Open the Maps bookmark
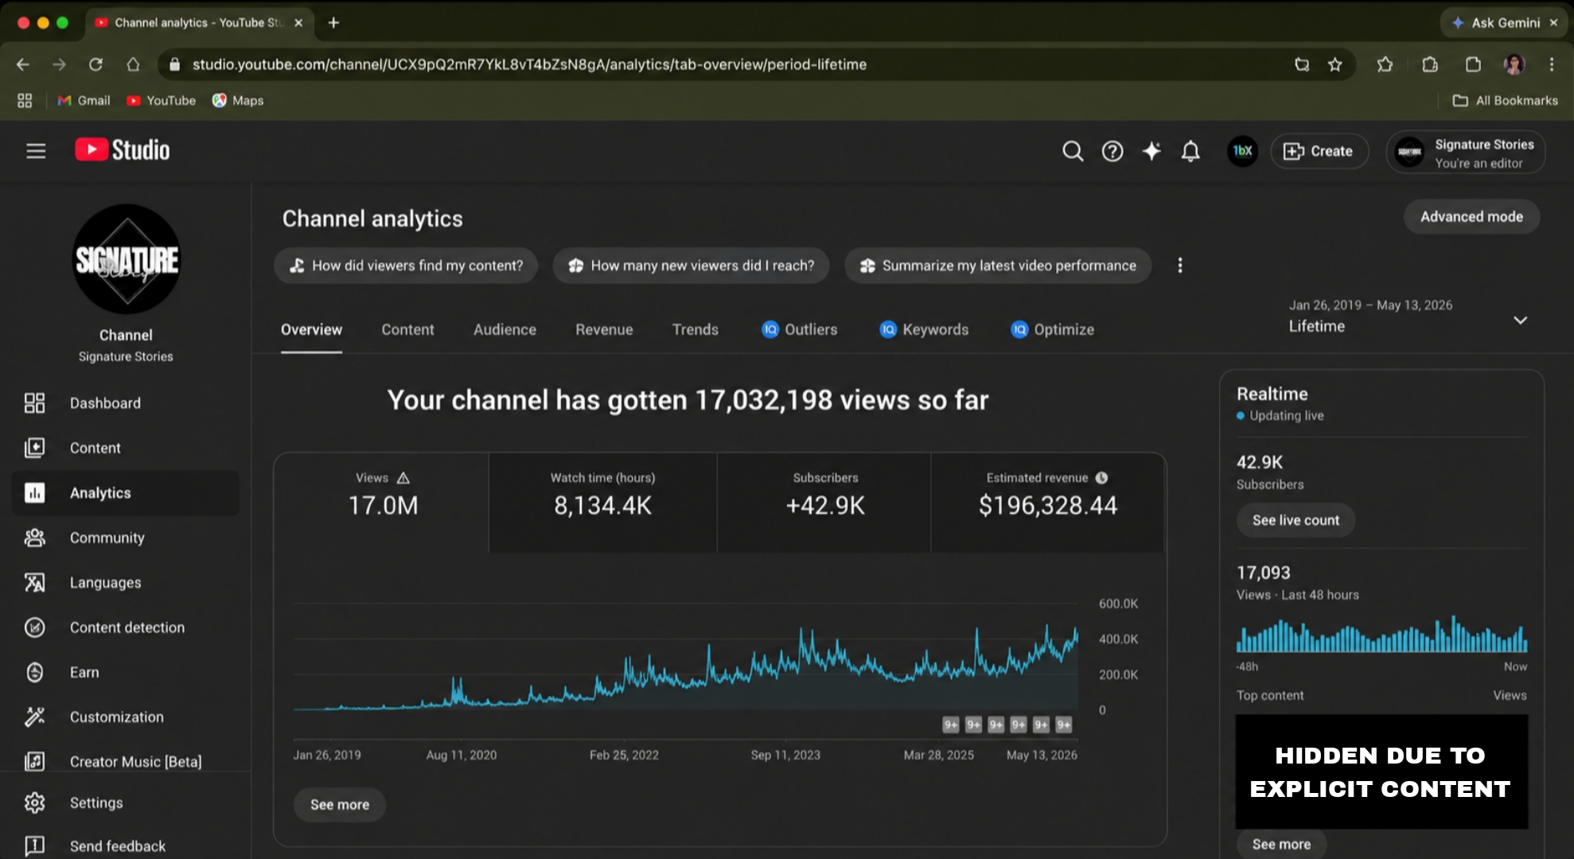This screenshot has height=859, width=1574. coord(238,101)
